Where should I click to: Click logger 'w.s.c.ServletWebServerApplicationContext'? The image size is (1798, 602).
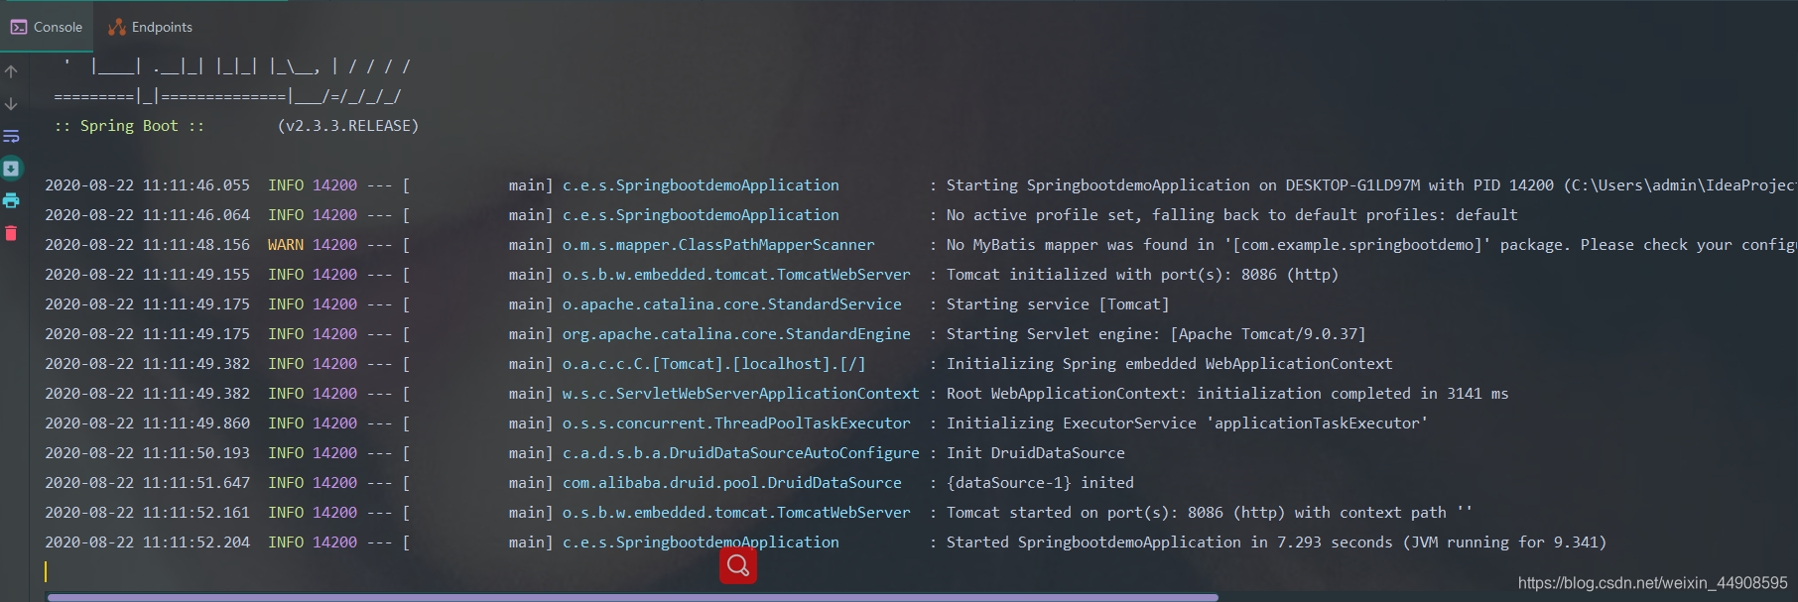coord(741,394)
